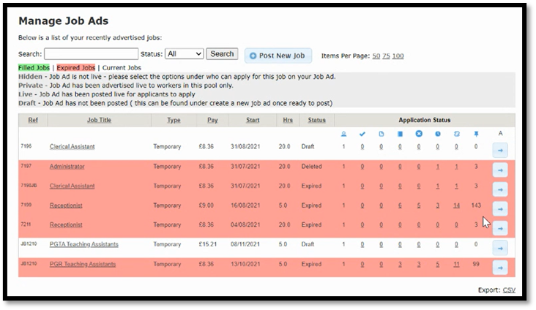Open the Status dropdown set to All
The width and height of the screenshot is (536, 310).
point(185,54)
